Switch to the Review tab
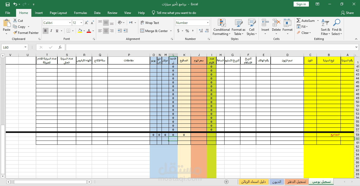Viewport: 360px width, 186px height. [x=112, y=13]
